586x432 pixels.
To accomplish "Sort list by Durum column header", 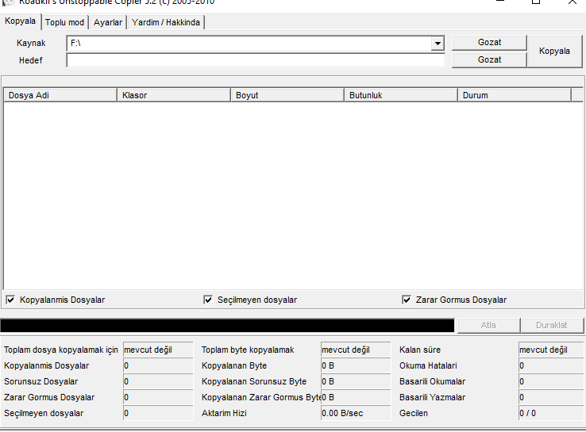I will 515,95.
